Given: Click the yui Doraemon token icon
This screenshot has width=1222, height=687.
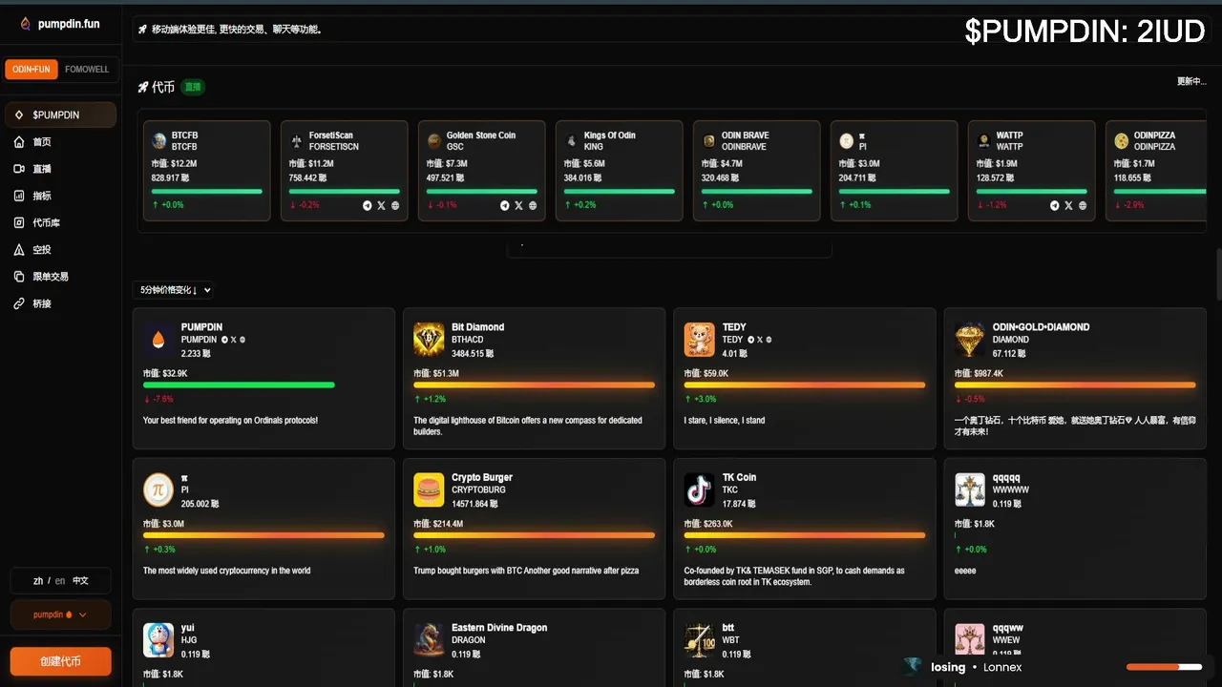Looking at the screenshot, I should point(158,640).
